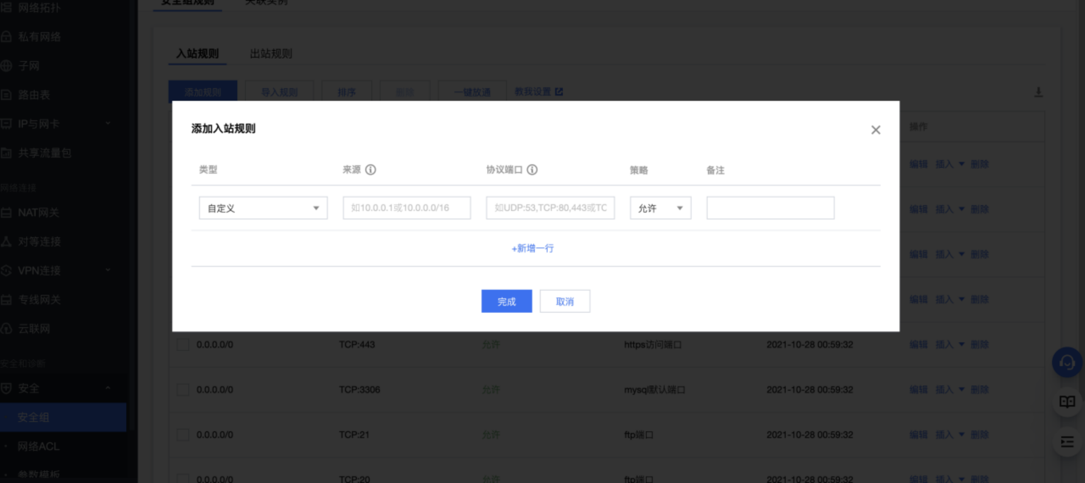Click the 私有网络 lock icon
Screen dimensions: 1085x483
(6, 37)
